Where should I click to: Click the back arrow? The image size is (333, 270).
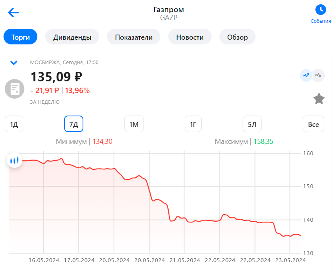(13, 12)
